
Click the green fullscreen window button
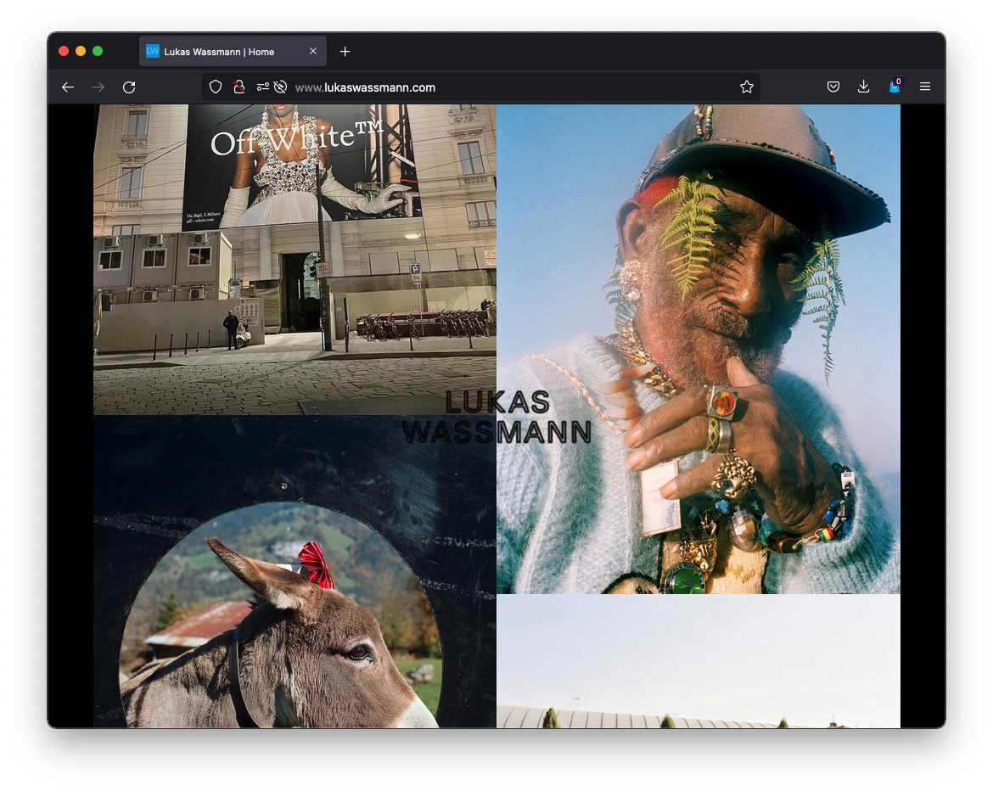[98, 51]
